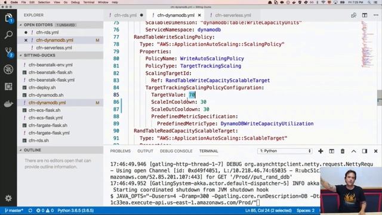Screen dimensions: 382x215
Task: Click ScaleInCooldown value 30
Action: (x=204, y=102)
